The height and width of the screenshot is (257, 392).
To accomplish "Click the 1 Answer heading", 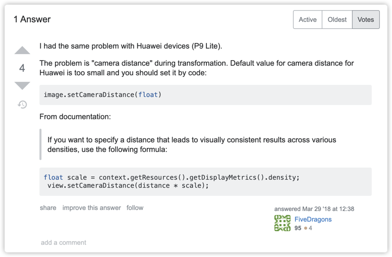I will click(x=32, y=20).
